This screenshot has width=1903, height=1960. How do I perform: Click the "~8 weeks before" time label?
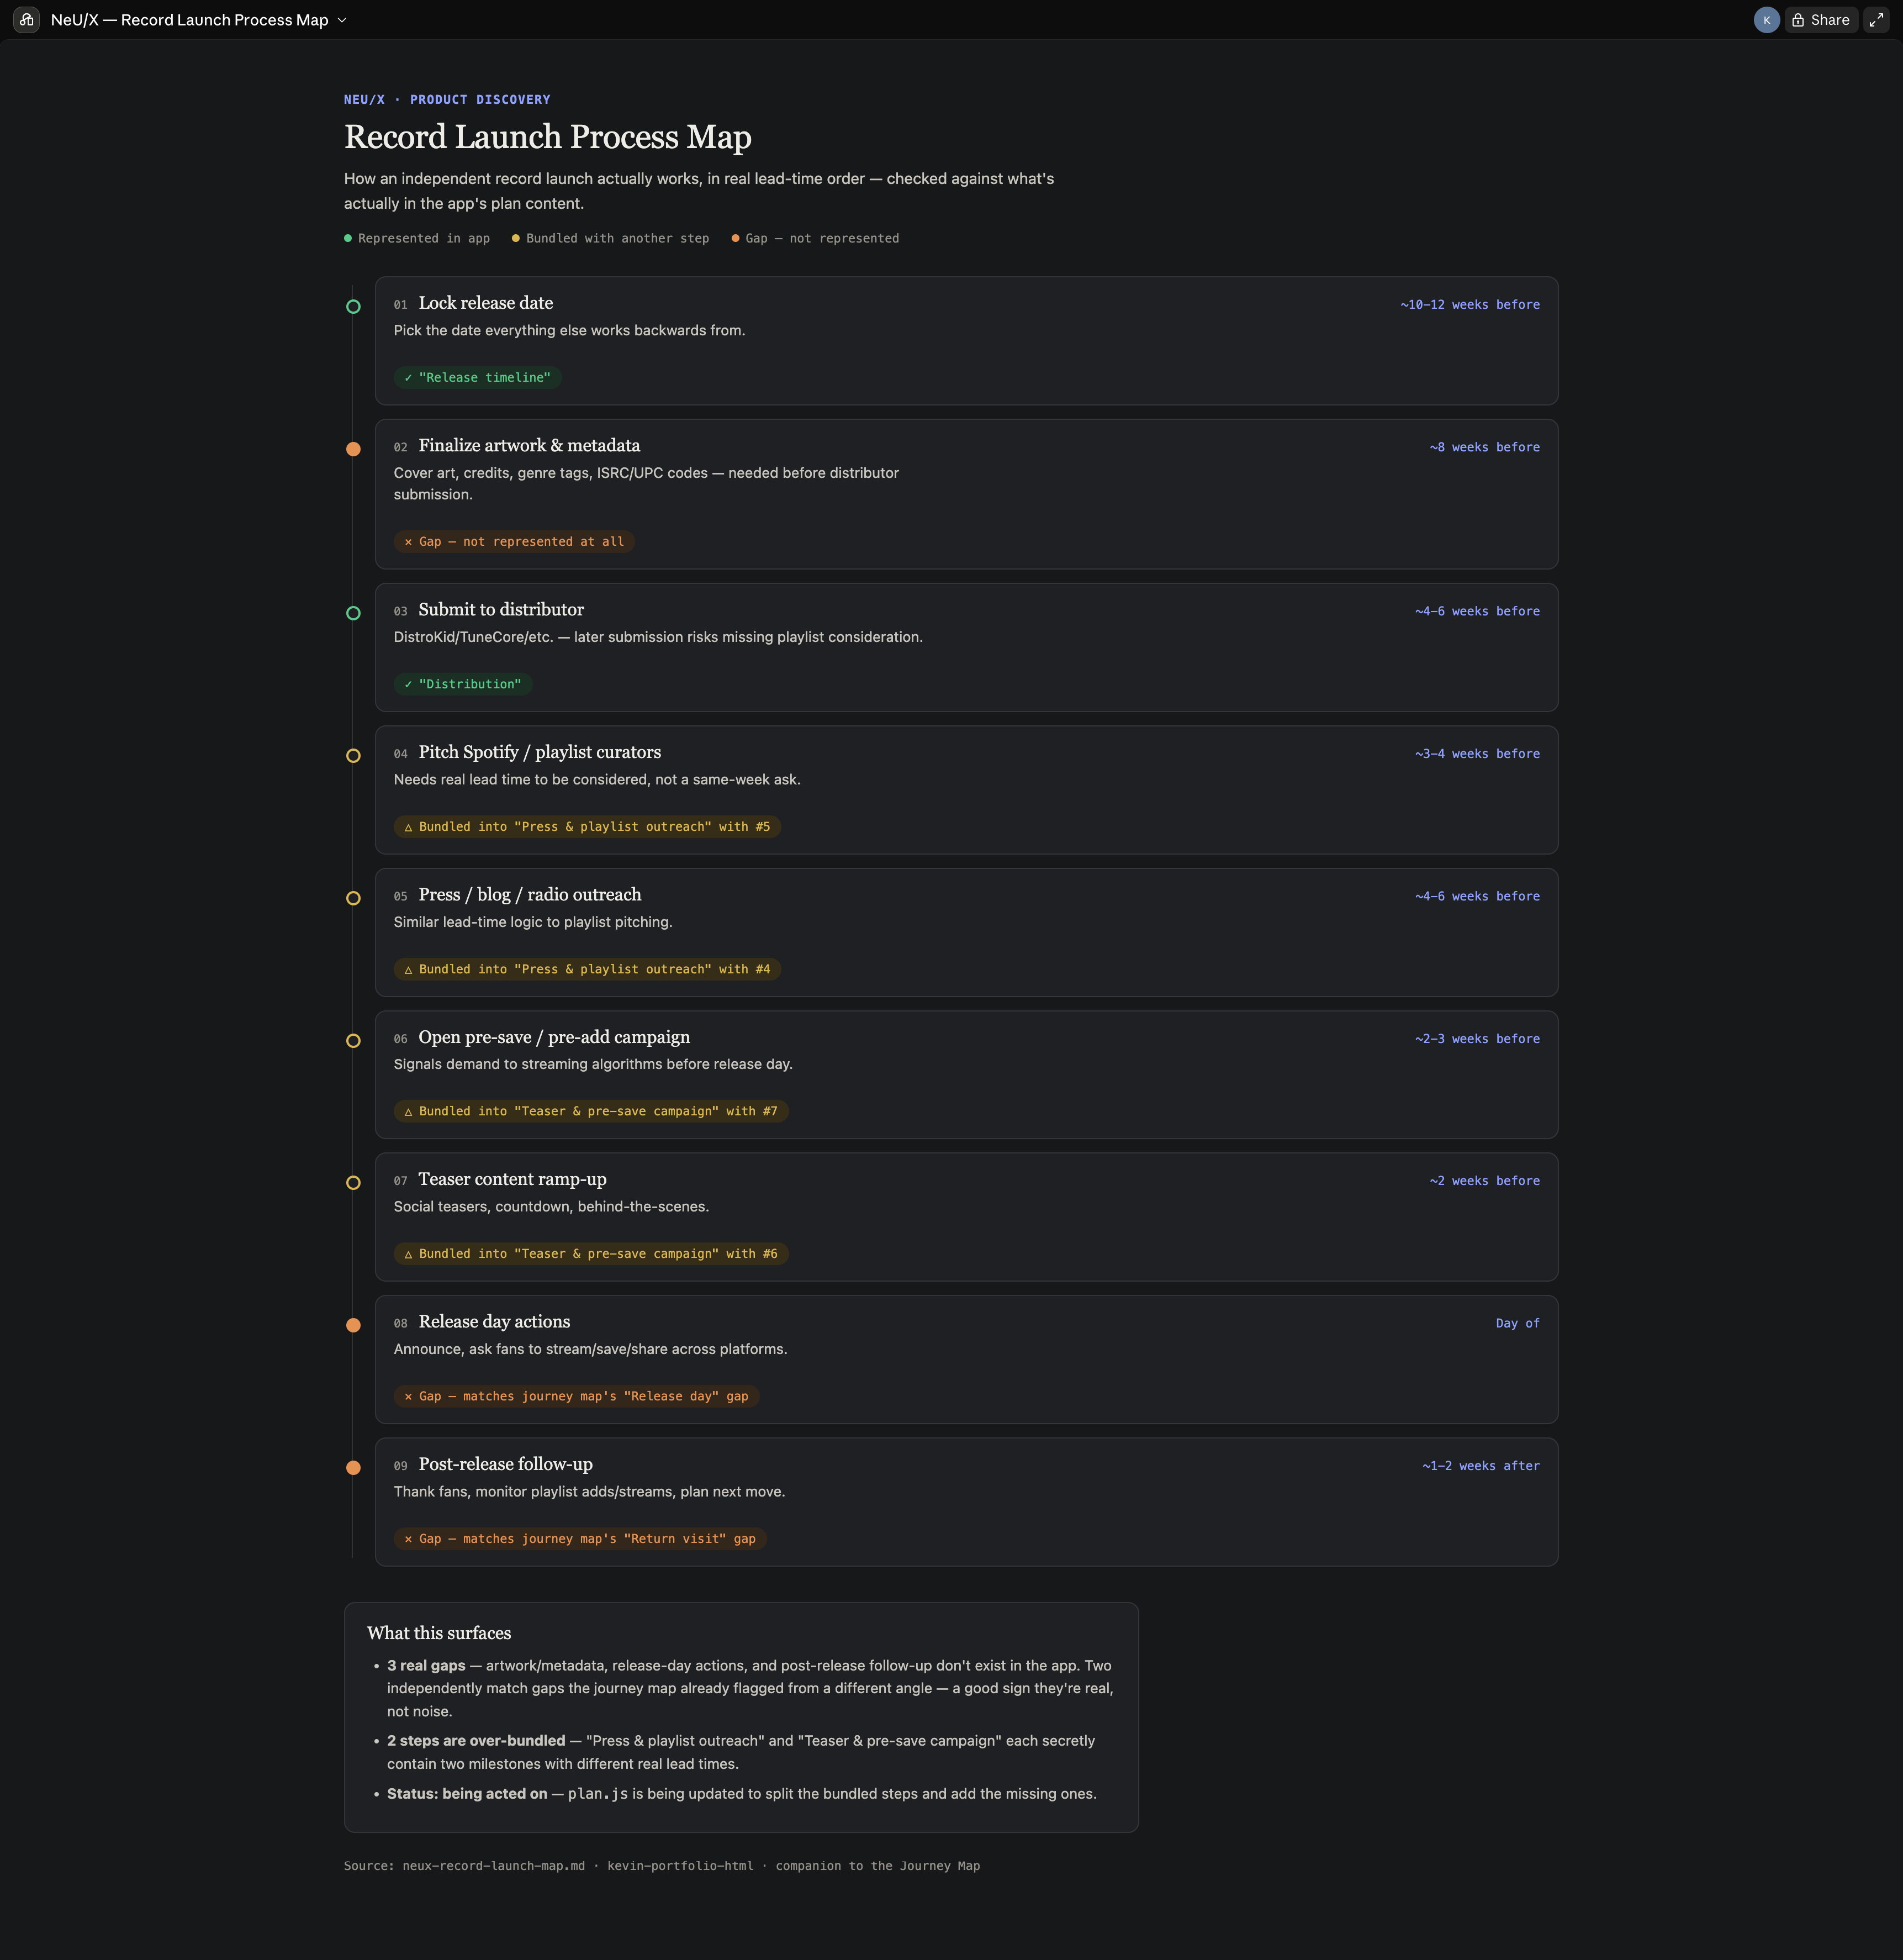tap(1484, 447)
